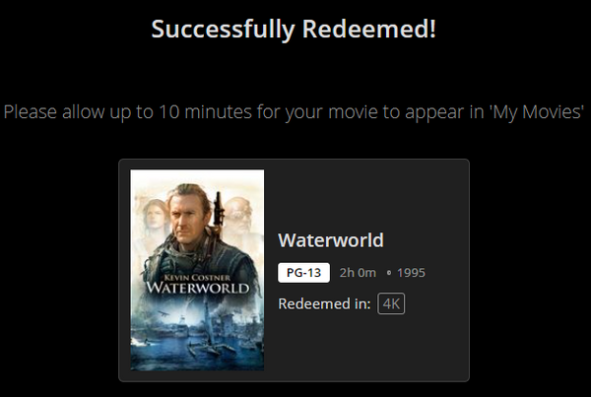
Task: Click the word "Redeemed!" in the heading
Action: [x=385, y=29]
